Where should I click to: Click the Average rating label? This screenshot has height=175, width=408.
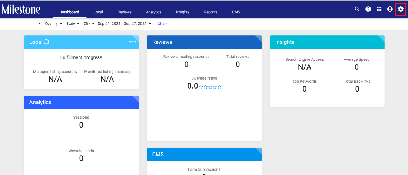click(x=205, y=78)
